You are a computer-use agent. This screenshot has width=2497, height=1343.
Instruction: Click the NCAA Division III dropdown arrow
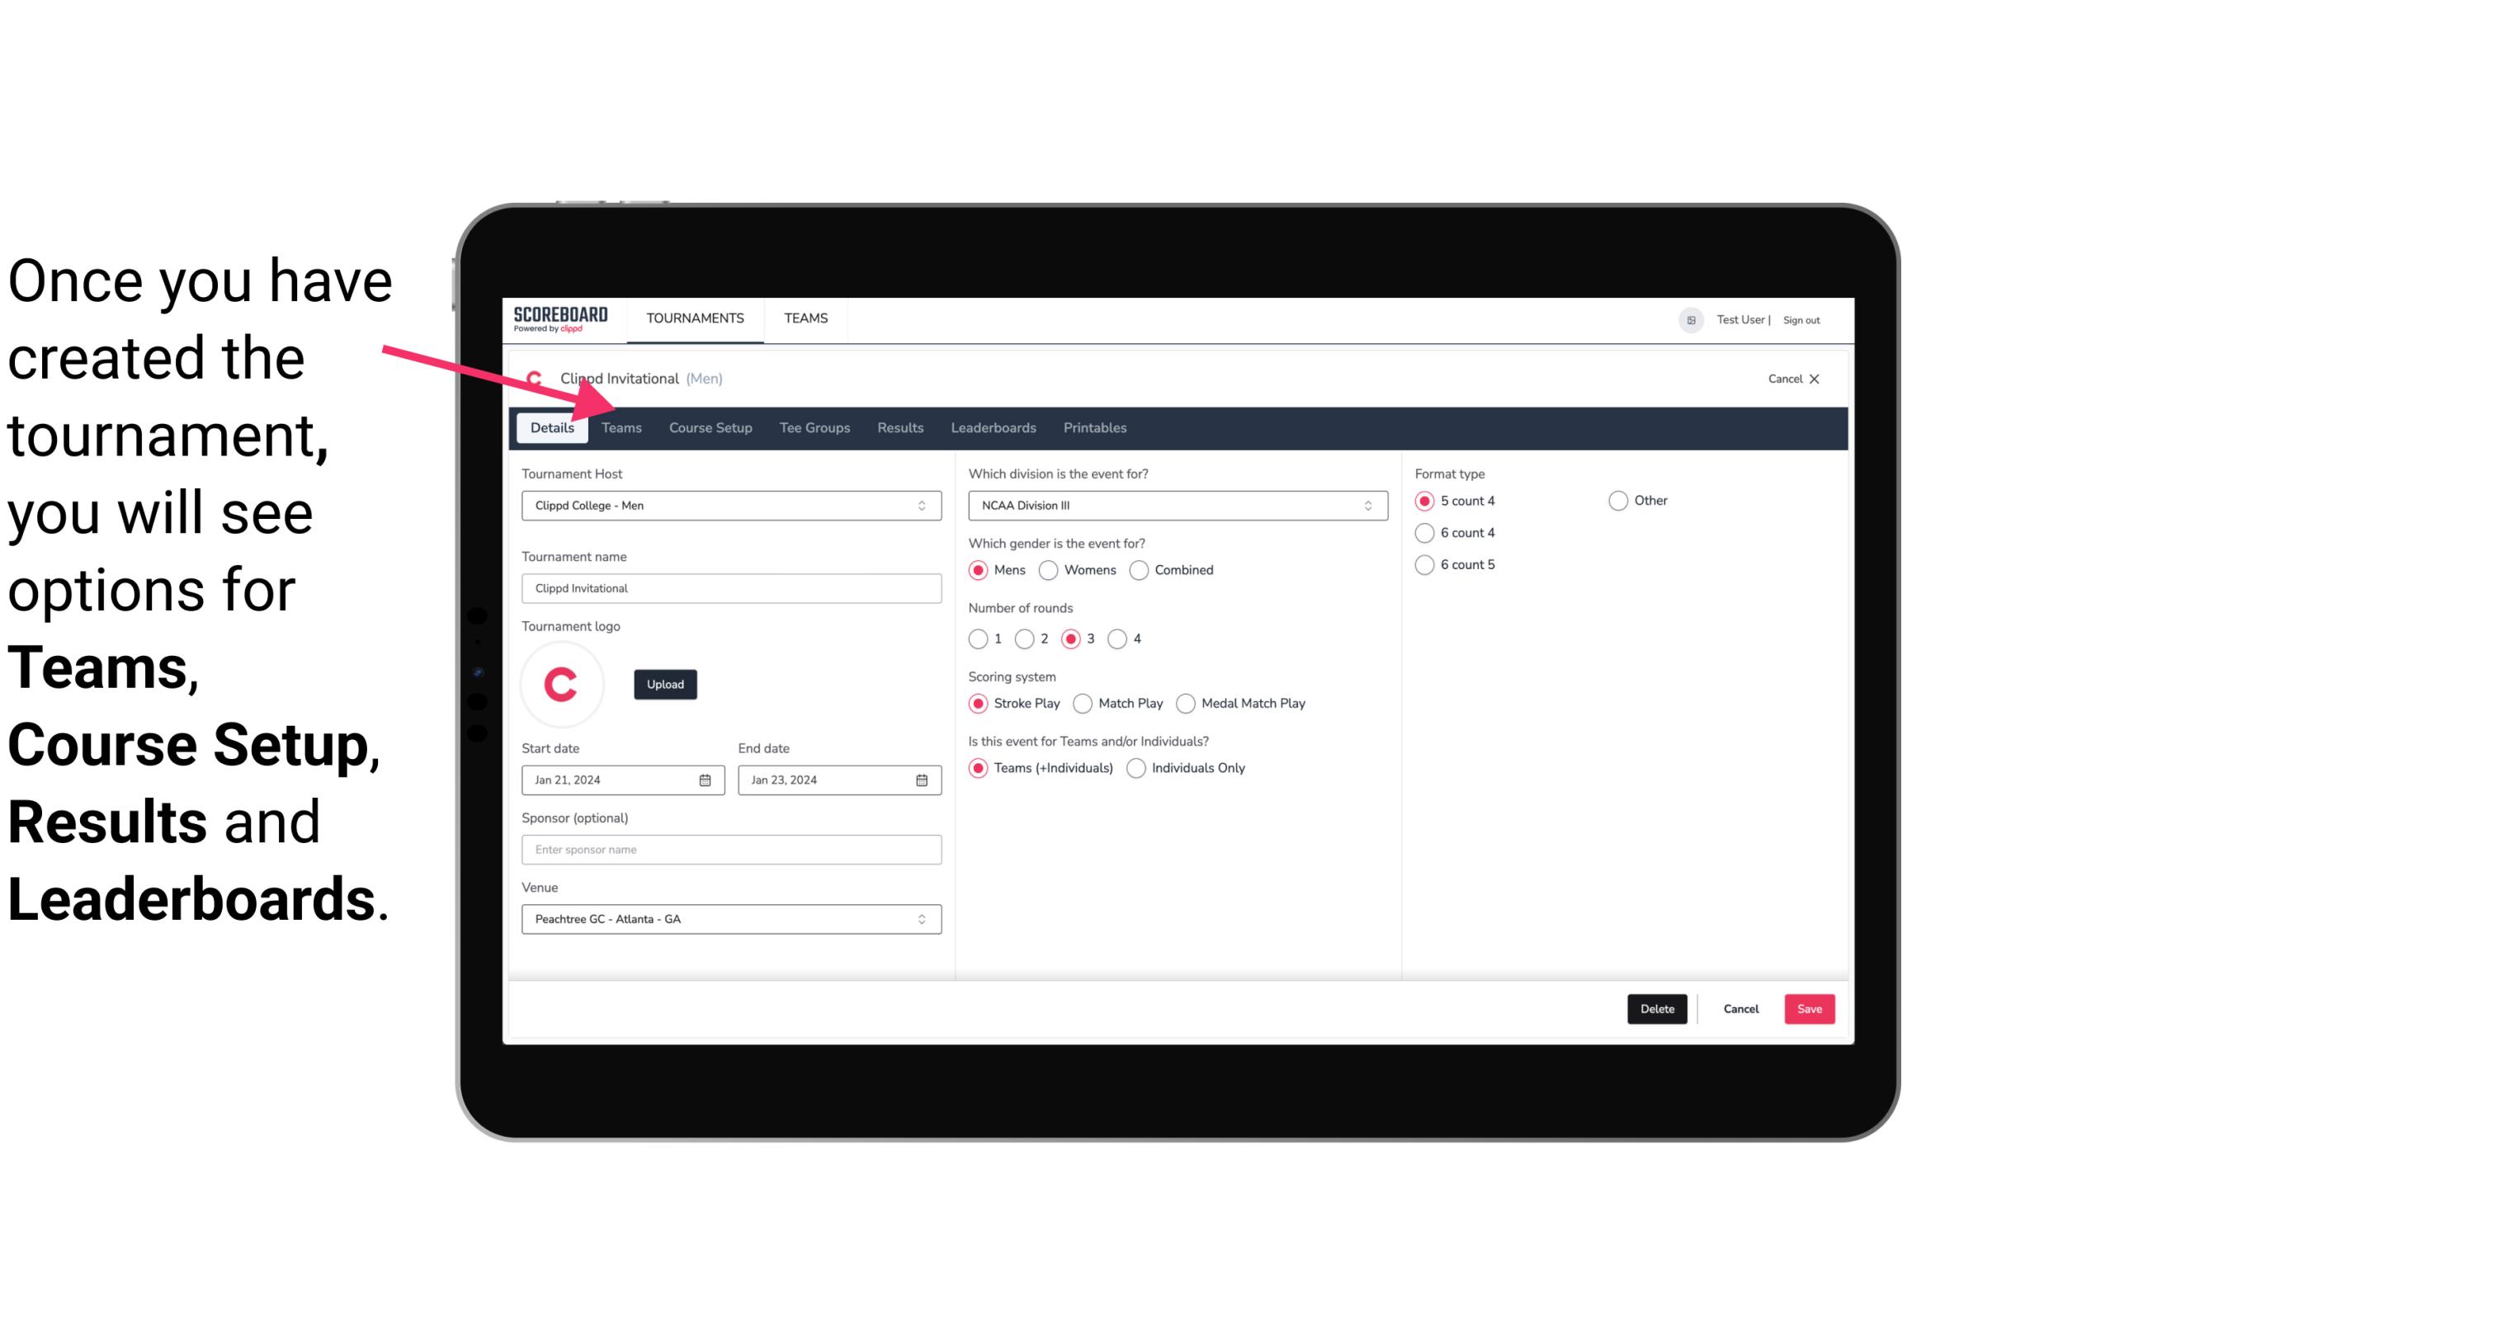[1364, 505]
